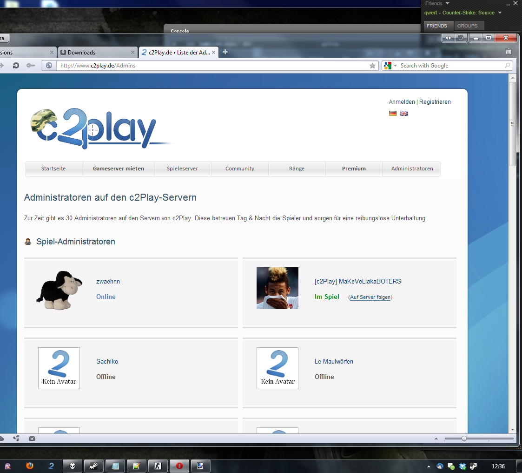Image resolution: width=522 pixels, height=473 pixels.
Task: Open Steam from the taskbar
Action: point(93,466)
